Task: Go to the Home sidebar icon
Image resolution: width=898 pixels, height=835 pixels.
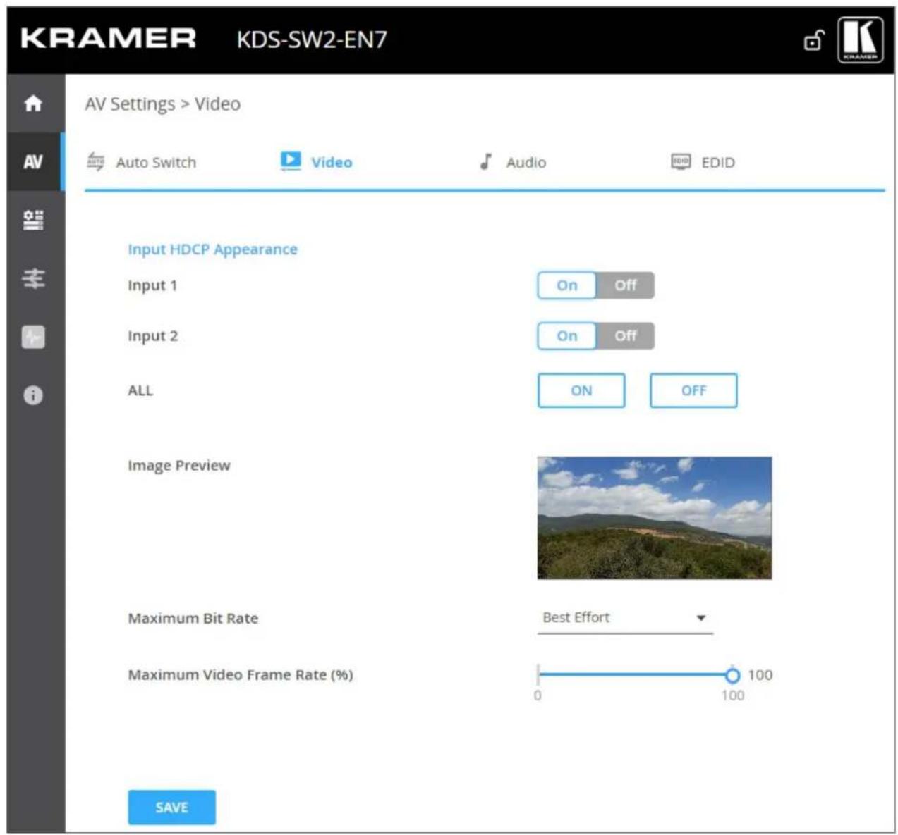Action: (33, 104)
